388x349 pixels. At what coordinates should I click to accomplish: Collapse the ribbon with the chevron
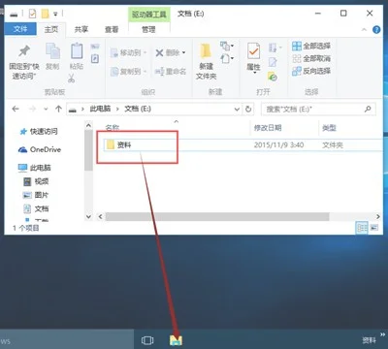(x=364, y=30)
